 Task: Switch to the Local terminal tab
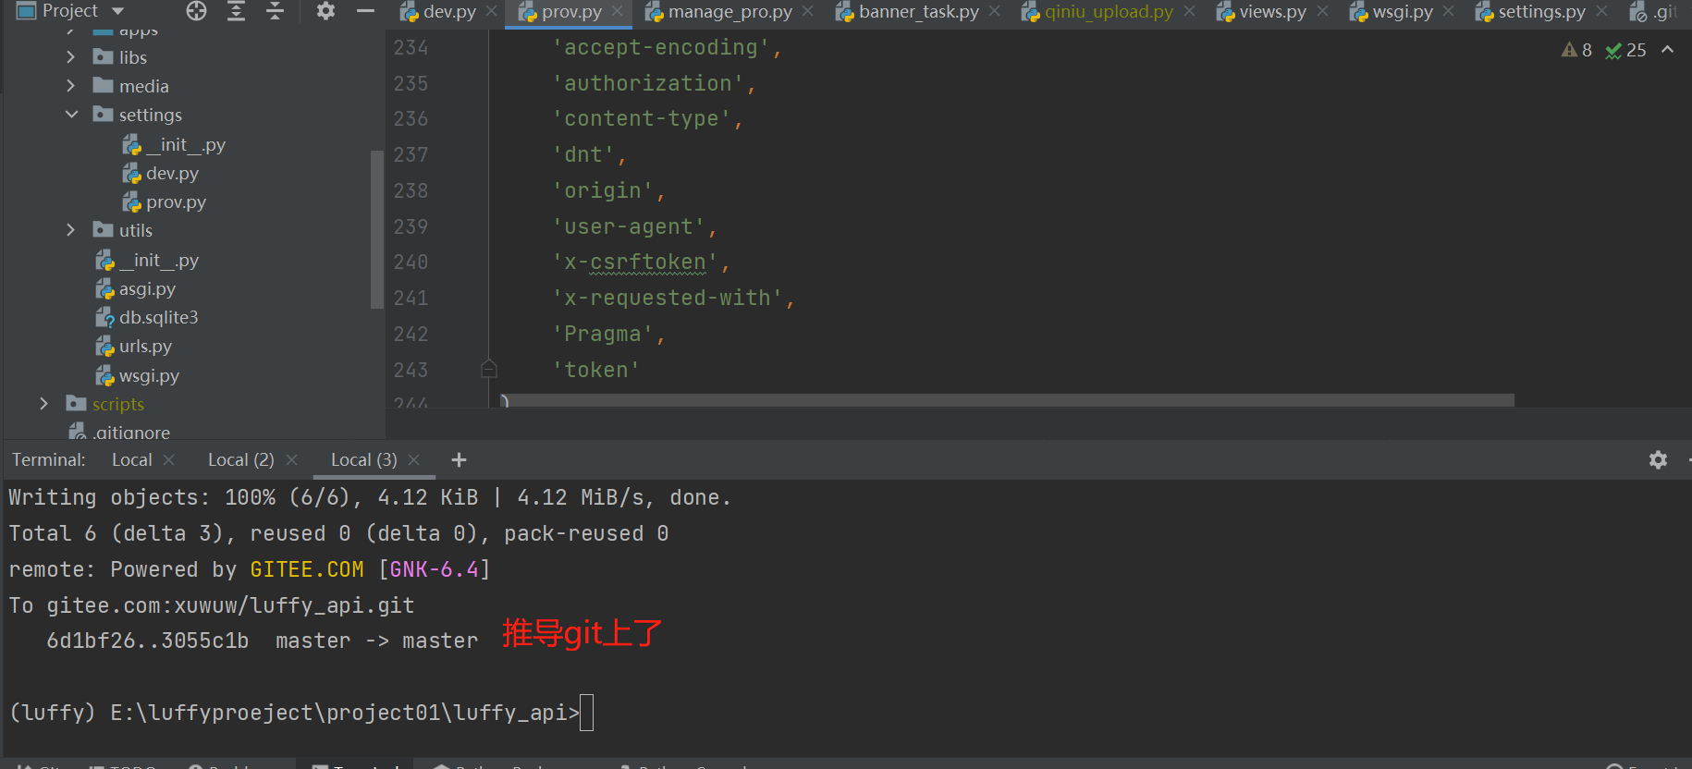(x=132, y=459)
